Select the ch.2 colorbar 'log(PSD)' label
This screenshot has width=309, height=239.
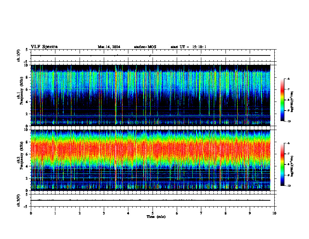click(x=292, y=166)
